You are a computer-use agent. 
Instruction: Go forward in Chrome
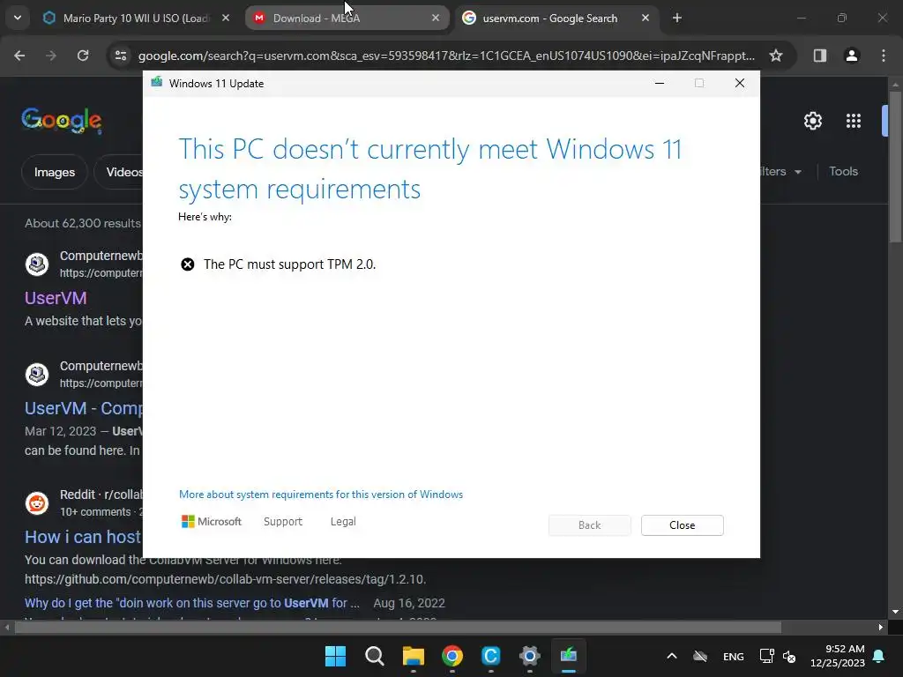coord(51,56)
